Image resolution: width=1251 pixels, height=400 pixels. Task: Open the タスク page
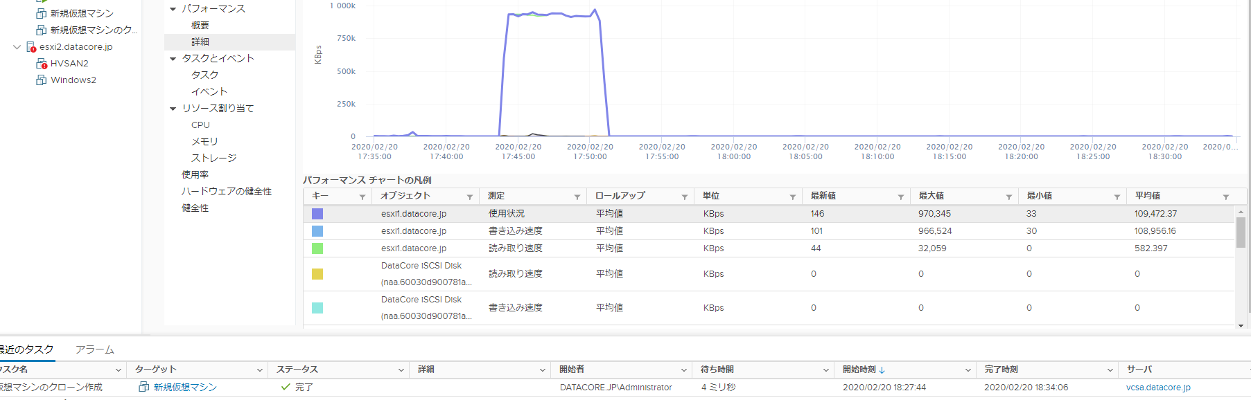205,75
